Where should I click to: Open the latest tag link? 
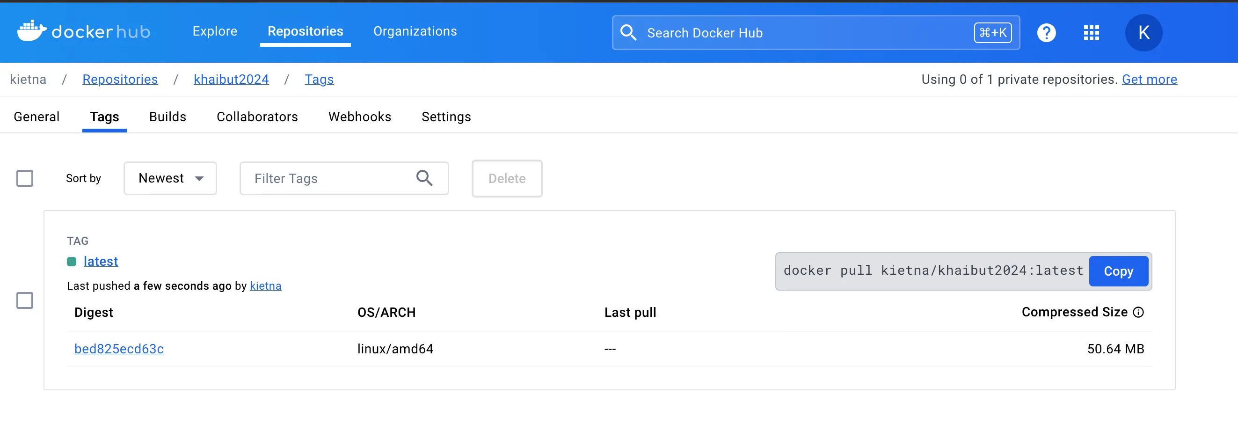[x=101, y=262]
